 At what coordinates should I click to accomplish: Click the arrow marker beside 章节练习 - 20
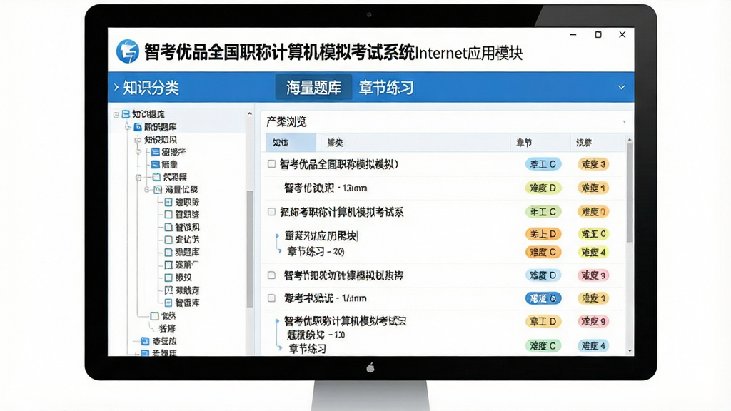(x=280, y=251)
